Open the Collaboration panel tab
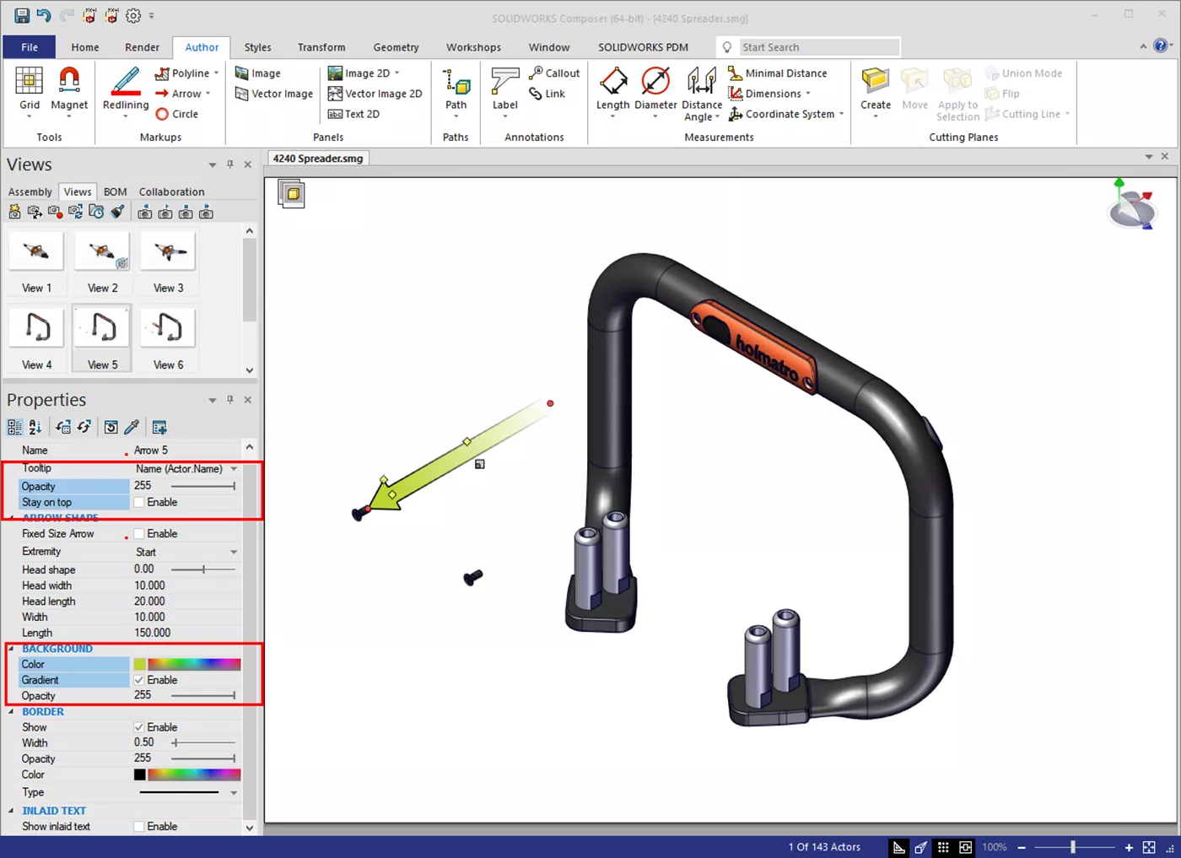Viewport: 1181px width, 858px height. coord(172,192)
